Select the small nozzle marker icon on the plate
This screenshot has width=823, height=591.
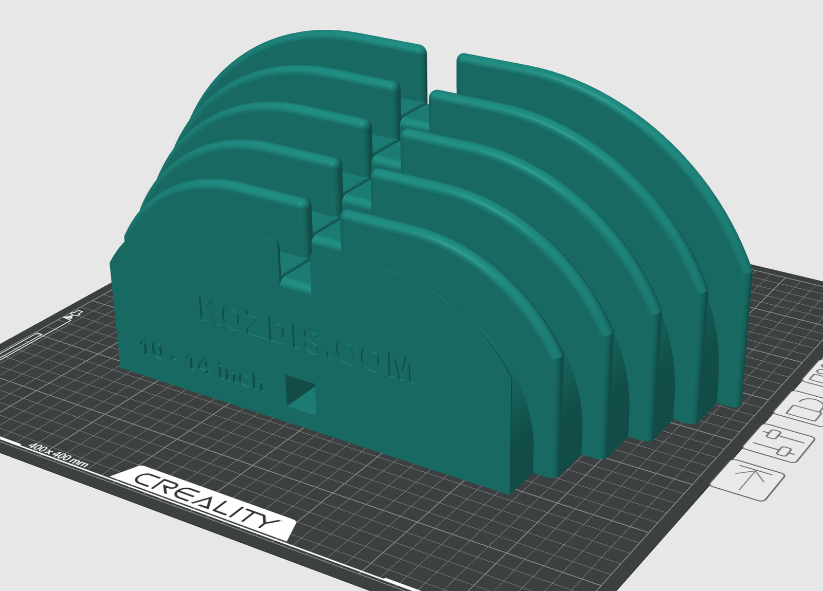pyautogui.click(x=74, y=315)
